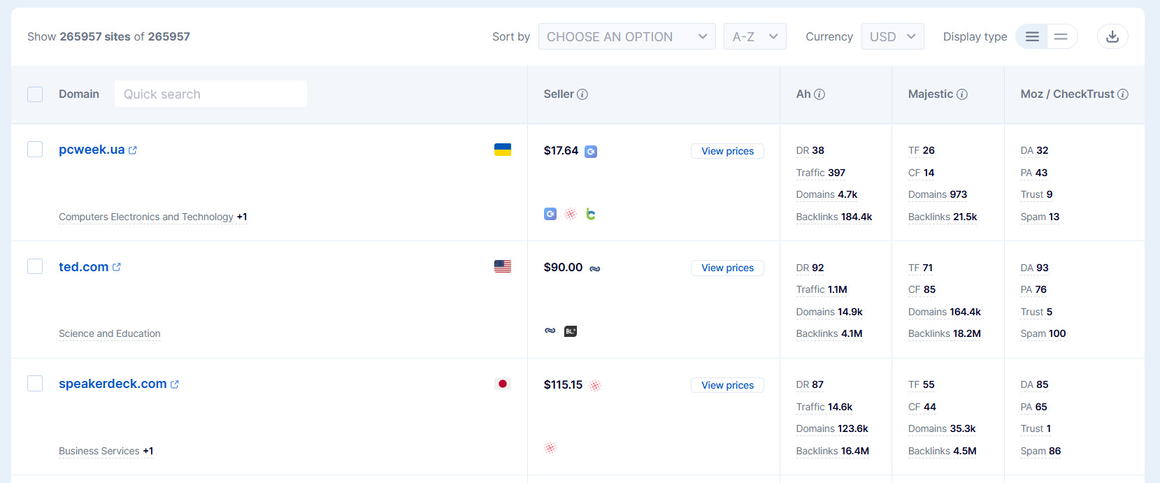Switch to the detailed list display type
This screenshot has height=483, width=1160.
pos(1031,36)
